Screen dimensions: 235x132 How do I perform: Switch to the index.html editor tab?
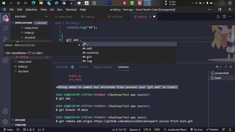[63, 16]
